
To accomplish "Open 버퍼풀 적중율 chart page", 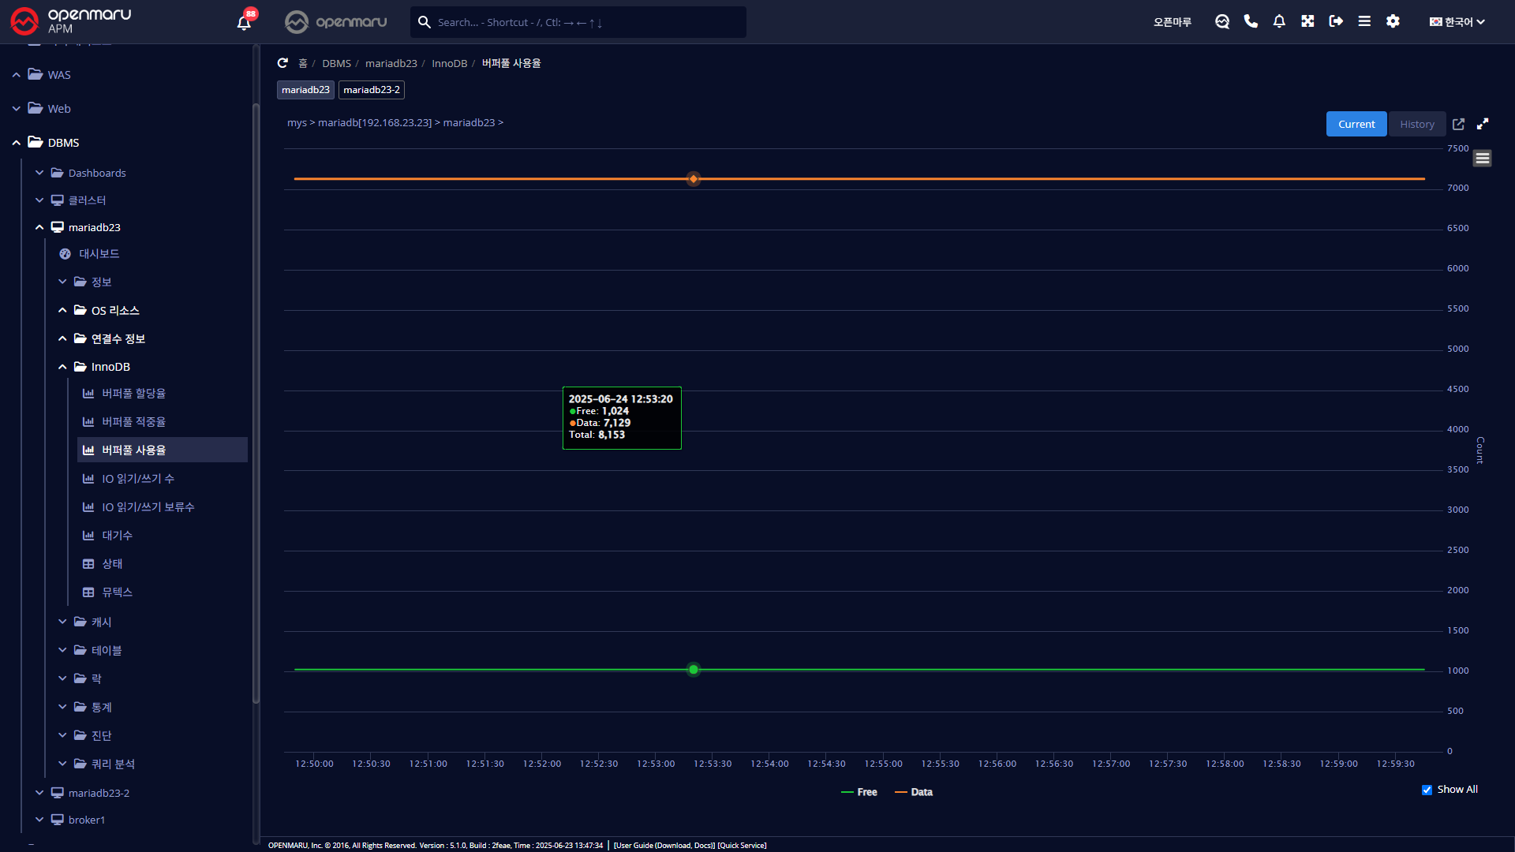I will 133,421.
